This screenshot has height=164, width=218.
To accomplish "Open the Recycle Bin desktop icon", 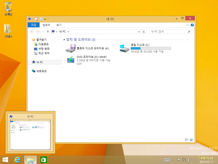I will tap(8, 9).
